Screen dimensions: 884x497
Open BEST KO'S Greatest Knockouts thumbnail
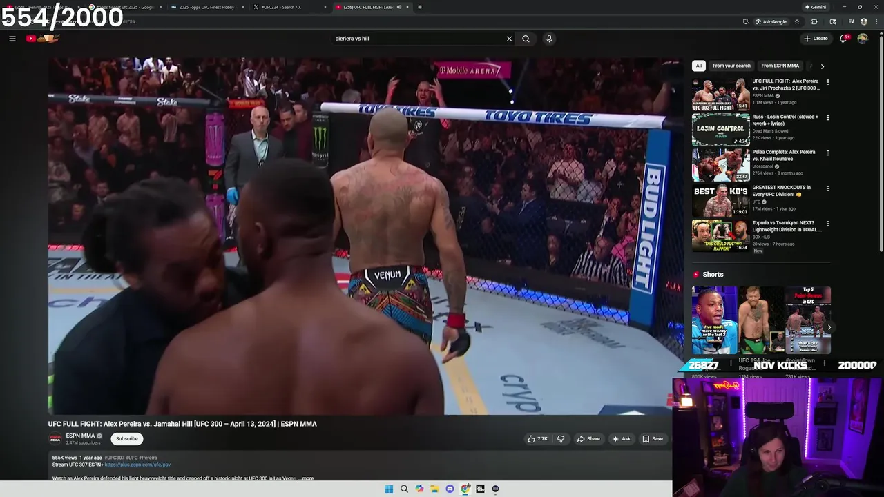point(720,201)
